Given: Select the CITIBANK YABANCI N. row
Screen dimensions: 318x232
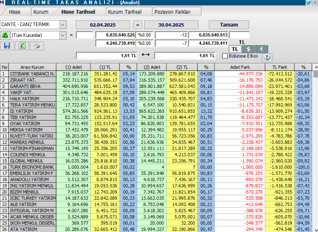Looking at the screenshot, I should tap(156, 74).
